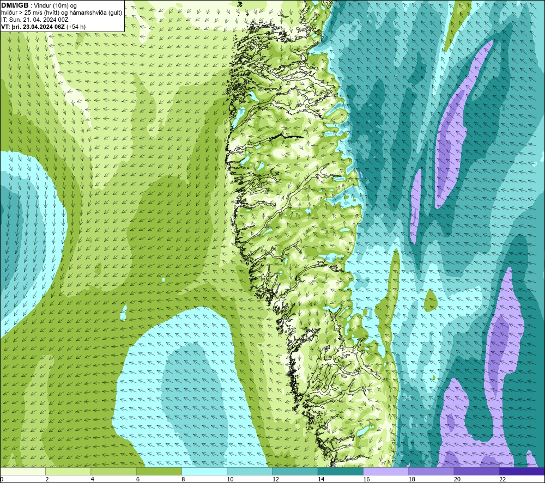The width and height of the screenshot is (545, 483).
Task: Click the 2–4 m/s light green swatch
Action: point(68,471)
